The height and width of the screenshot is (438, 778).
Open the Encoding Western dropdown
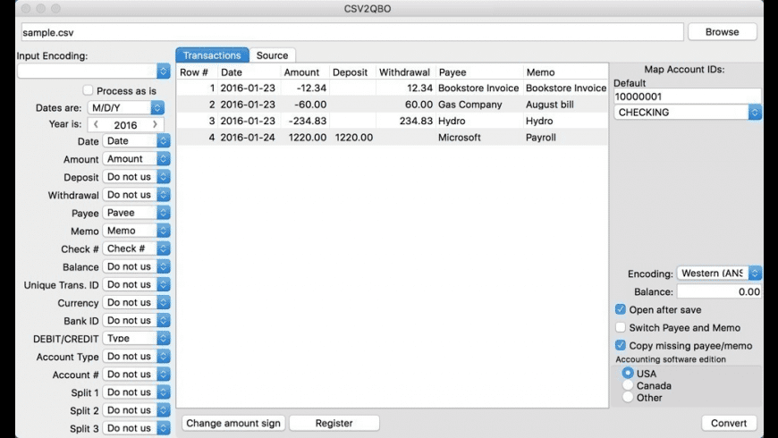point(719,274)
